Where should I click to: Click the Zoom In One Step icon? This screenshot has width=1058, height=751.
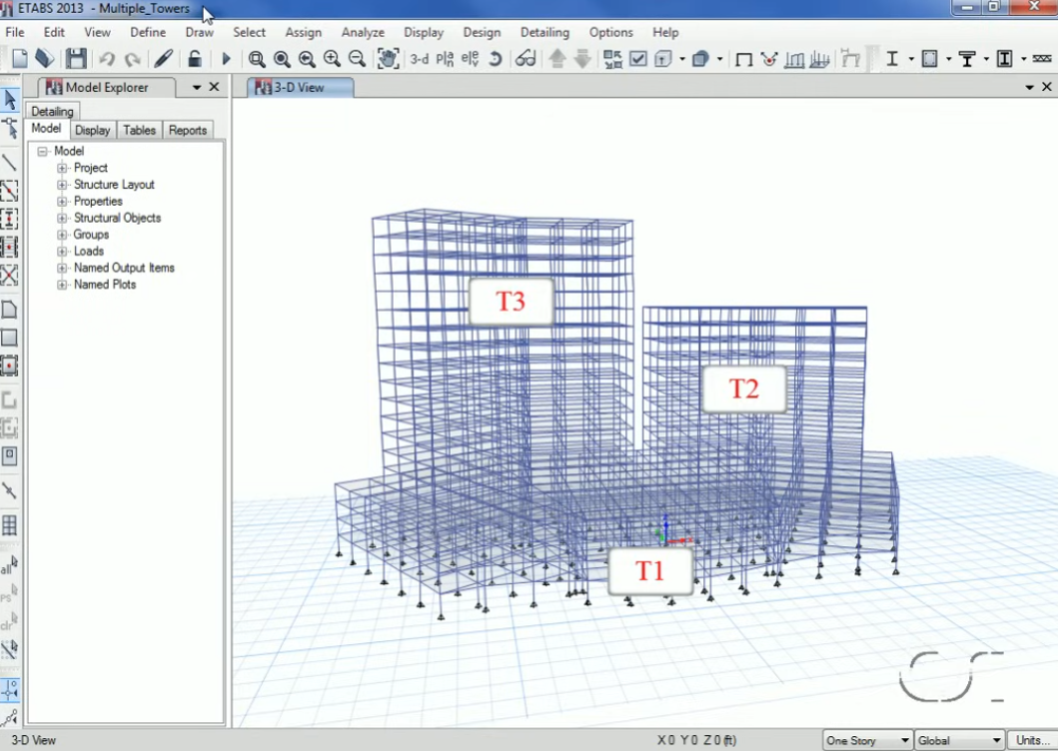pos(332,59)
